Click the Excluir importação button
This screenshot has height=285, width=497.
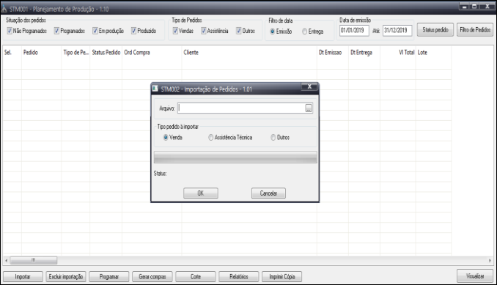coord(66,276)
